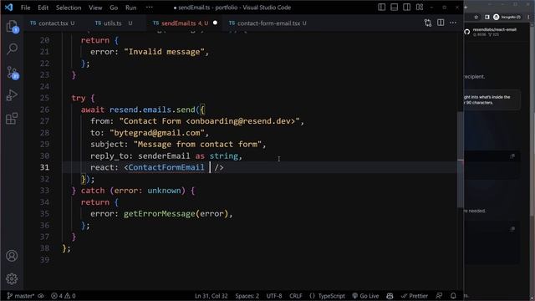The image size is (535, 301).
Task: Click resendlabs/react-email link in browser
Action: pyautogui.click(x=494, y=30)
